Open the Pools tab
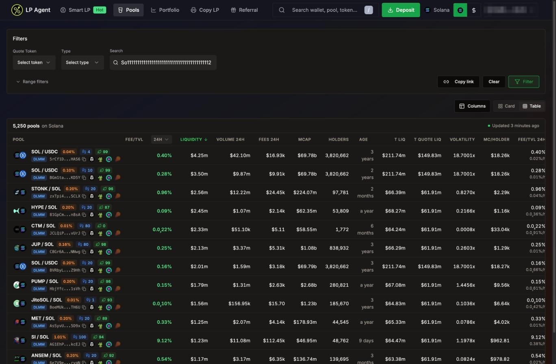556x364 pixels. [128, 10]
